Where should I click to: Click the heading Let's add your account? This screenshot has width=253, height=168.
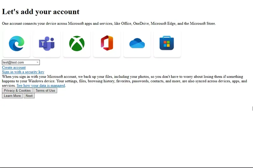(x=41, y=12)
